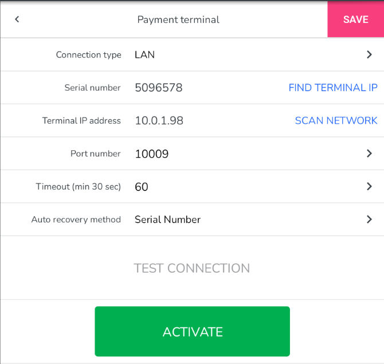The image size is (384, 364).
Task: Click the Payment terminal title
Action: (178, 19)
